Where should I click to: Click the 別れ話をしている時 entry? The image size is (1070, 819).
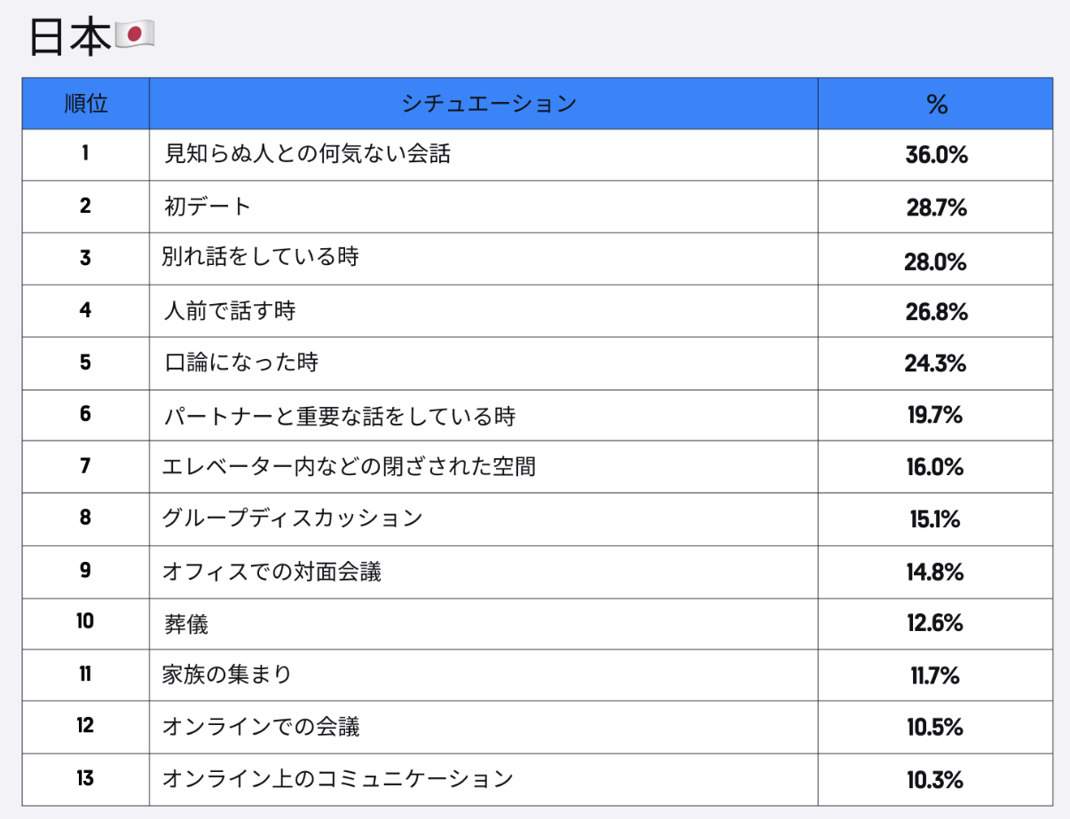point(260,257)
